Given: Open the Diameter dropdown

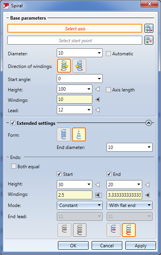Looking at the screenshot, I should [99, 53].
